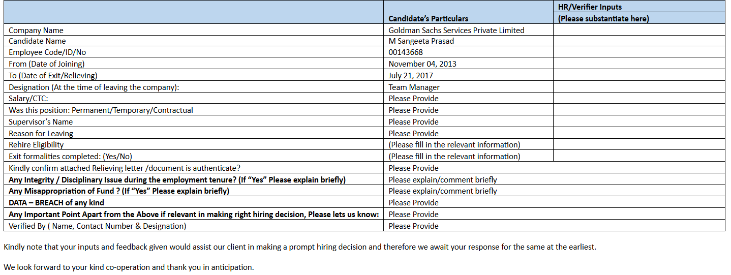Click the fill-in cell for Rehire Eligibility
731x275 pixels.
[454, 145]
